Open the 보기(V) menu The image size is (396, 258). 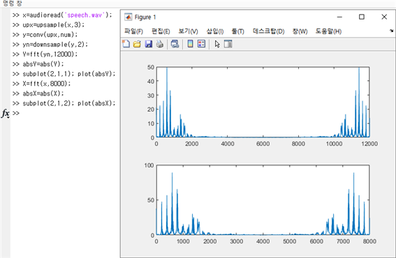(188, 31)
